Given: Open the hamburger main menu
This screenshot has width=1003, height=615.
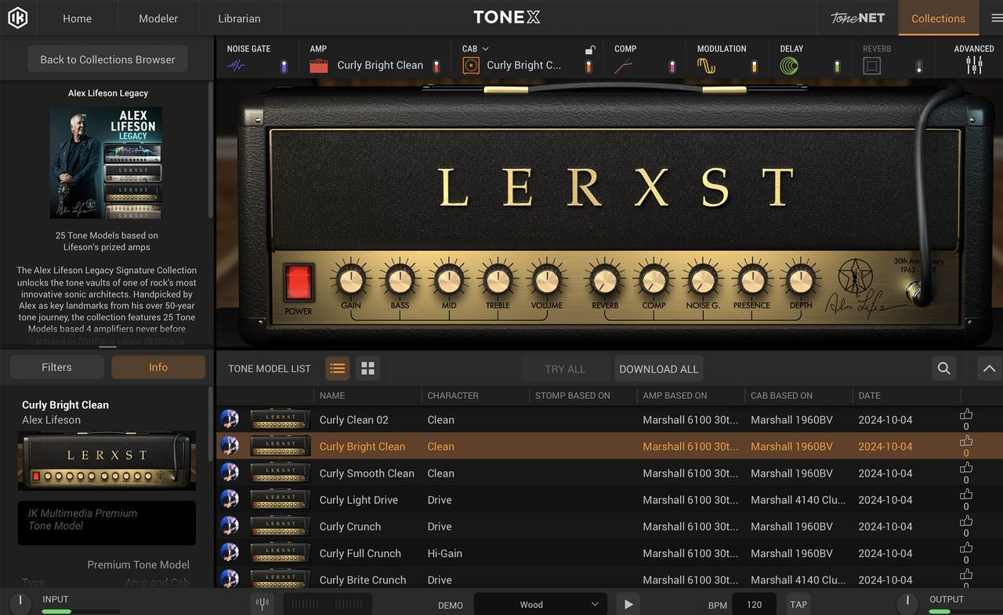Looking at the screenshot, I should (996, 18).
